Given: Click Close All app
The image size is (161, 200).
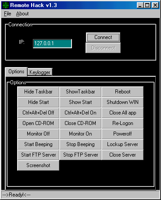Looking at the screenshot, I should point(122,113).
